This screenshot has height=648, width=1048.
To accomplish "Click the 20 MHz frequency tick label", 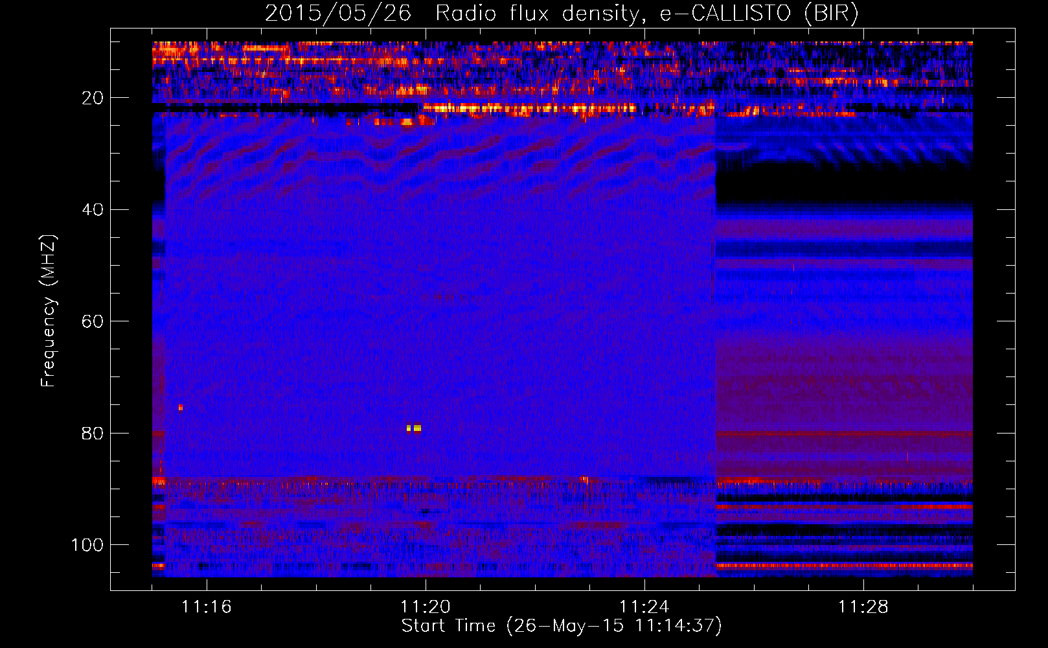I will (x=93, y=98).
